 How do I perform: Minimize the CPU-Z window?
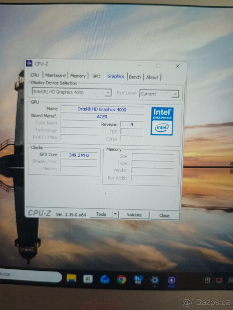[x=139, y=66]
